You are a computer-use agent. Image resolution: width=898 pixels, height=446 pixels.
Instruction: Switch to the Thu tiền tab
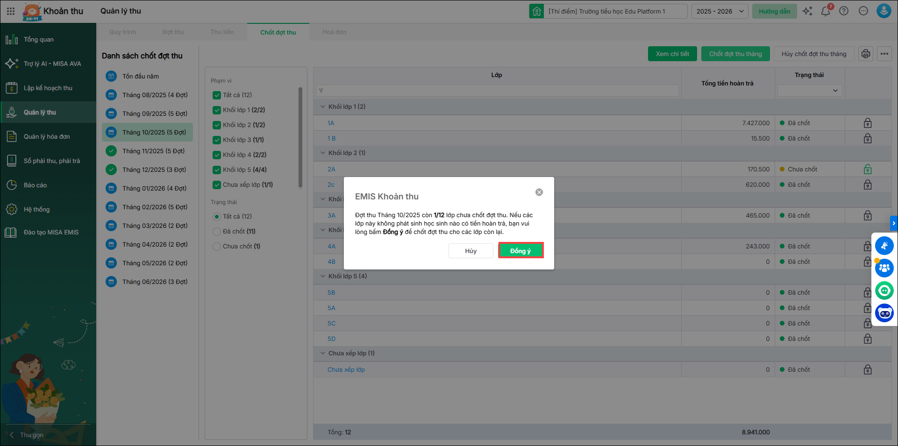click(222, 32)
